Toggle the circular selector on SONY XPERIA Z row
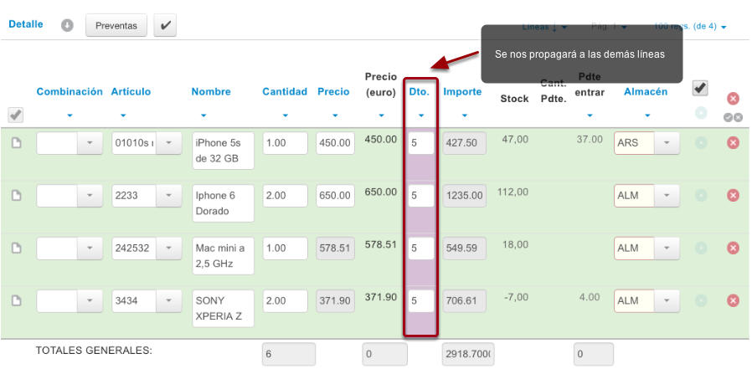Image resolution: width=752 pixels, height=369 pixels. pyautogui.click(x=701, y=301)
